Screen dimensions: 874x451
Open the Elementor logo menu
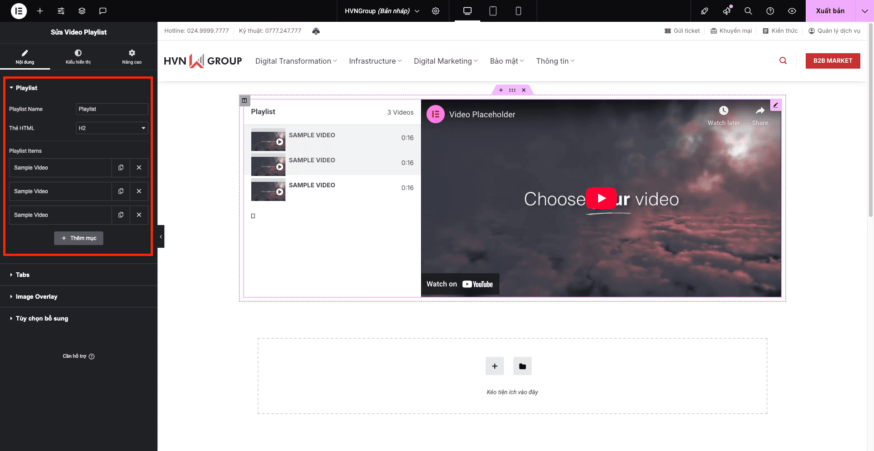pos(19,11)
